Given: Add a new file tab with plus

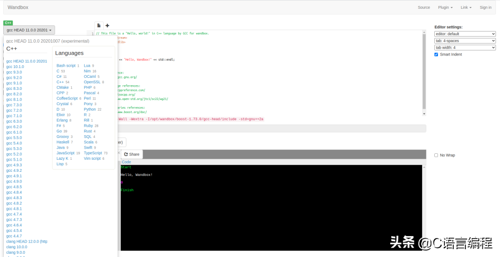Looking at the screenshot, I should click(107, 25).
